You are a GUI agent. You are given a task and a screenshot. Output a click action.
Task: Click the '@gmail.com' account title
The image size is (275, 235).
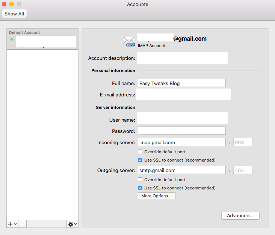(190, 39)
